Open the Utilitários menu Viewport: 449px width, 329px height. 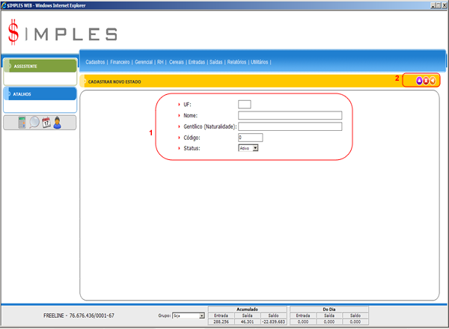point(259,62)
